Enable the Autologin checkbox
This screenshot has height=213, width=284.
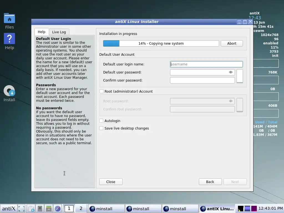point(102,121)
